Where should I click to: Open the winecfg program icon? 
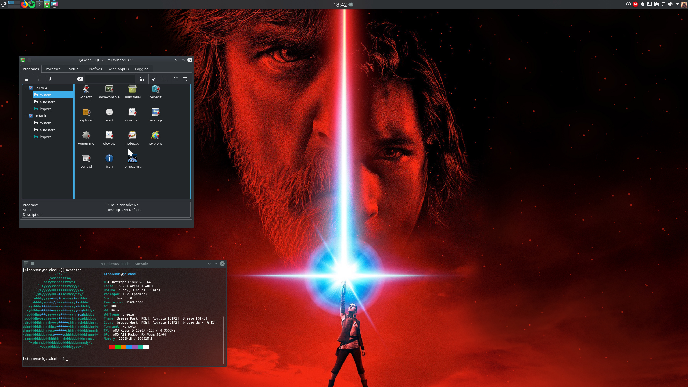86,89
